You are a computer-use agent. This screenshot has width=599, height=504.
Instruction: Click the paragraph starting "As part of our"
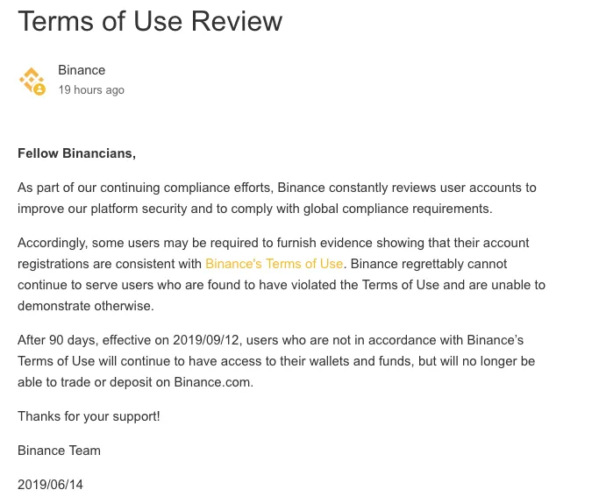pos(276,198)
